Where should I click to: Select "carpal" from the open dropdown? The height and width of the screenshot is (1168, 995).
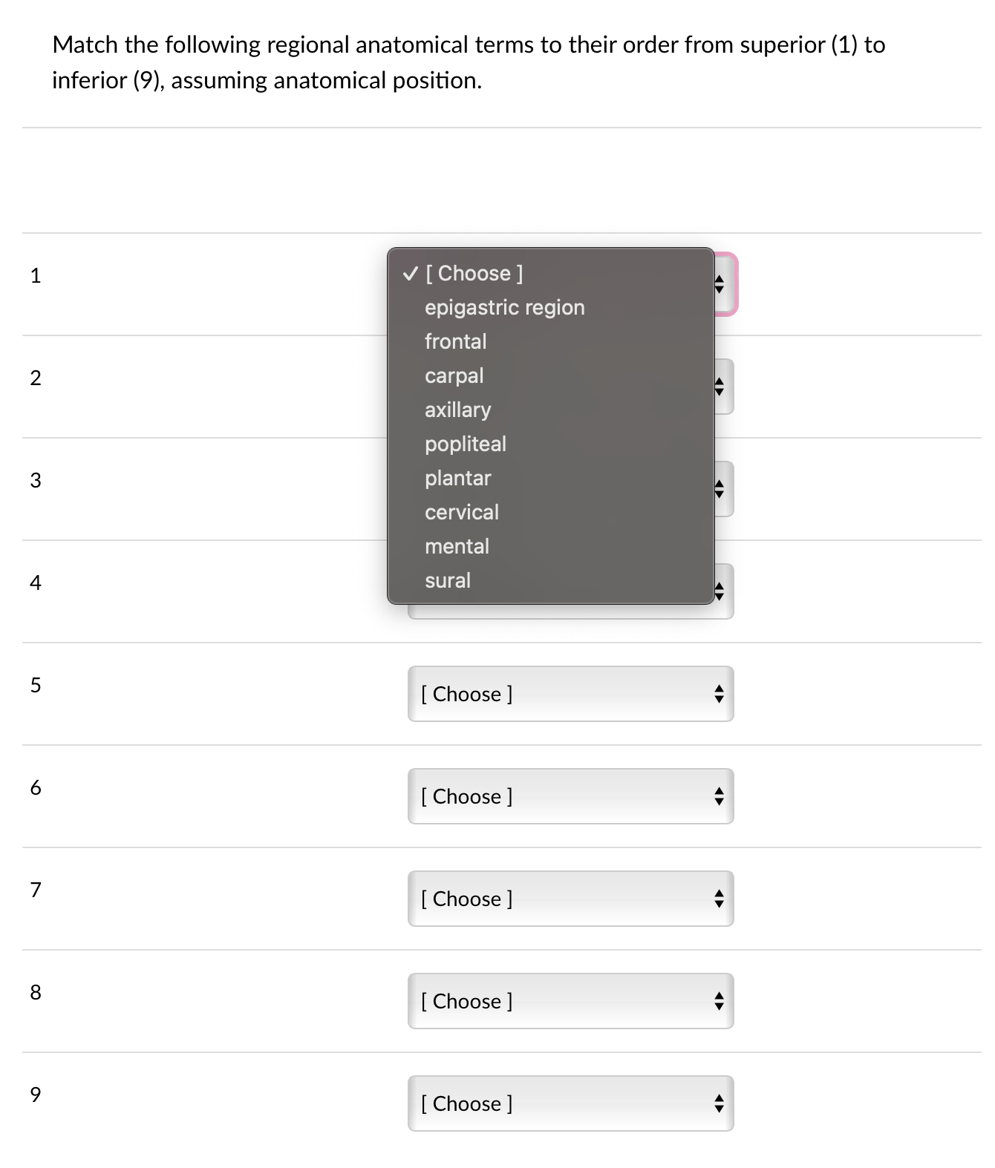[454, 375]
